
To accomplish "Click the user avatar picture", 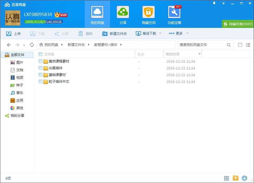I will click(x=13, y=18).
